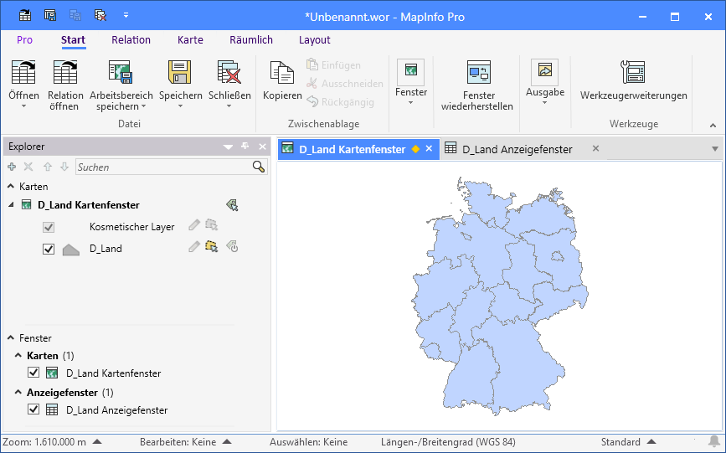Switch to D_Land Anzeigefenster document tab
Screen dimensions: 726x453
click(x=517, y=149)
